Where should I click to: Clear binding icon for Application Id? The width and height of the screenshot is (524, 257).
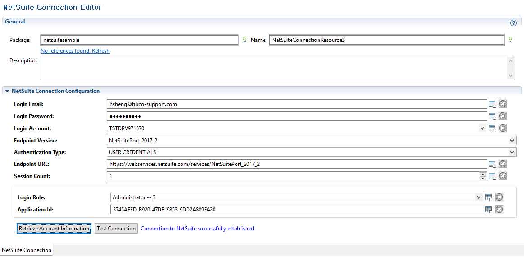(499, 209)
